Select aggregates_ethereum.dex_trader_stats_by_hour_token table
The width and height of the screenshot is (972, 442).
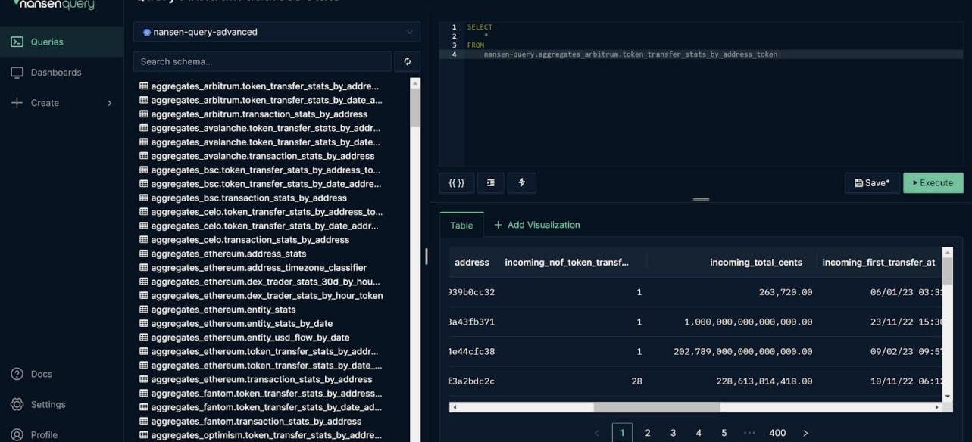tap(261, 295)
